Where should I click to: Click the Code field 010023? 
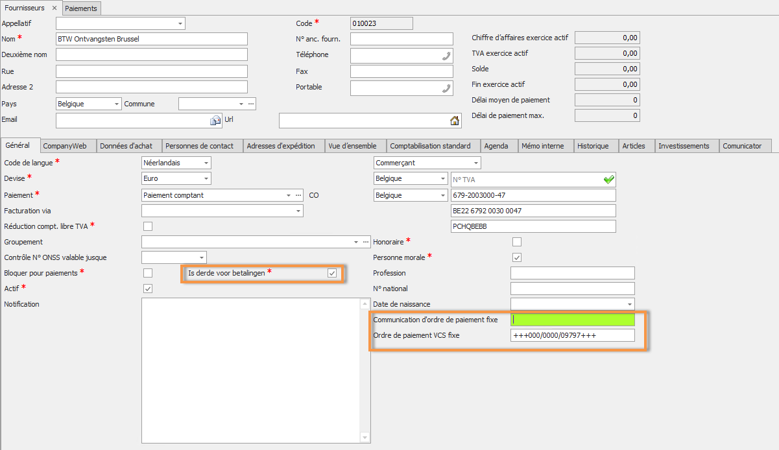[x=381, y=23]
